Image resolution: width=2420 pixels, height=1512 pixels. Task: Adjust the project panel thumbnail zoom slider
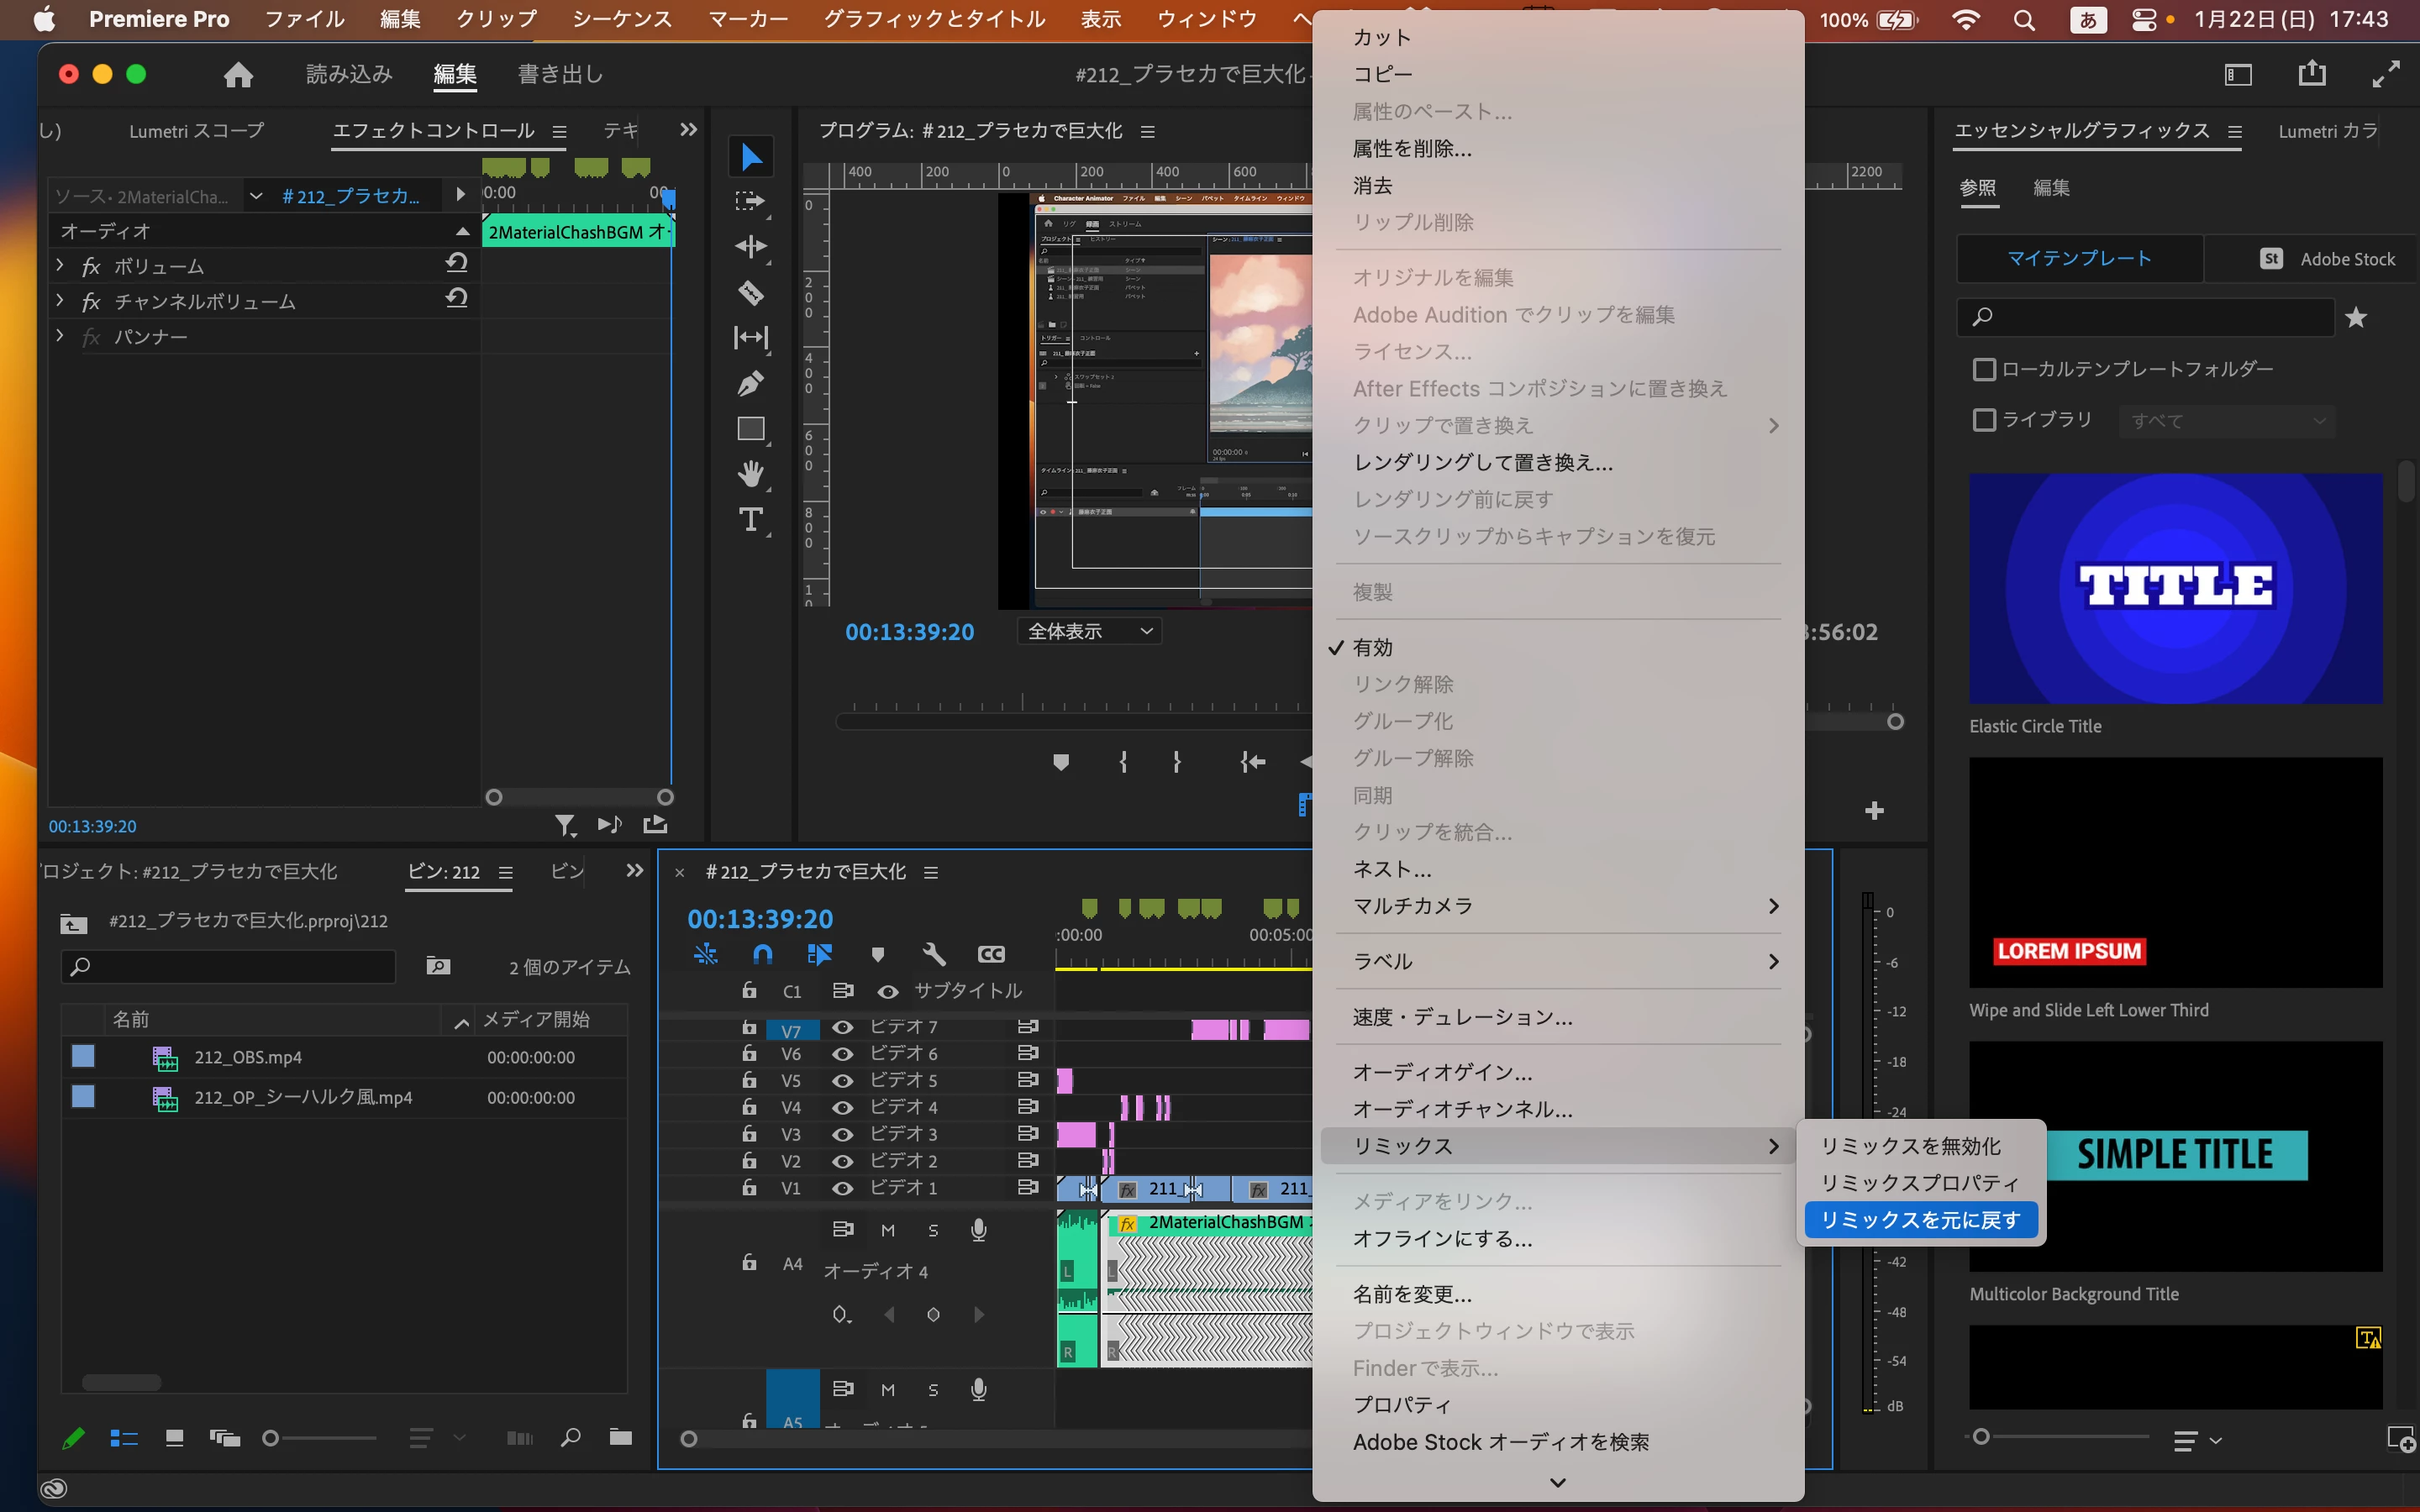(271, 1438)
